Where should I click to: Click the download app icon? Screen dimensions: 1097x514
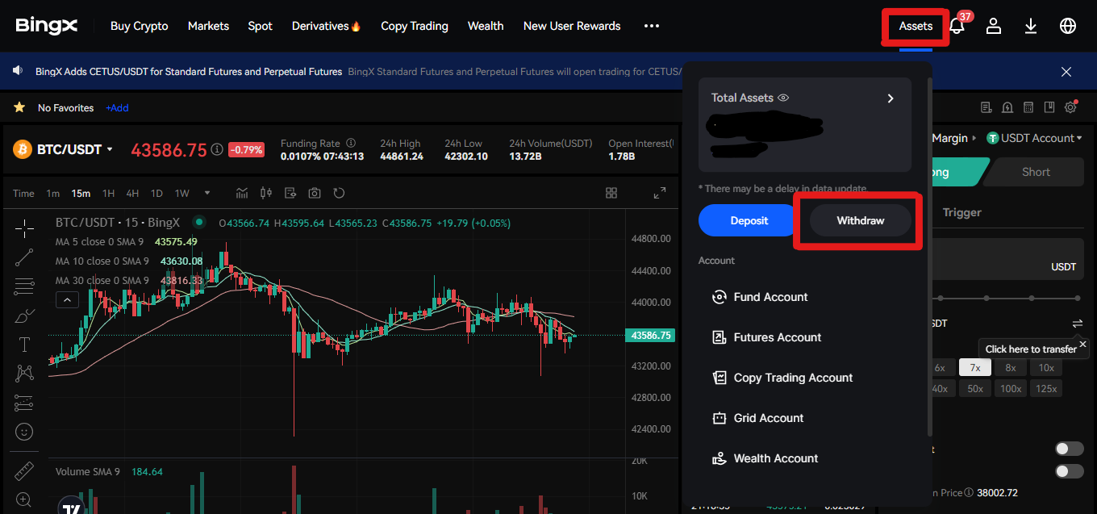(1031, 26)
